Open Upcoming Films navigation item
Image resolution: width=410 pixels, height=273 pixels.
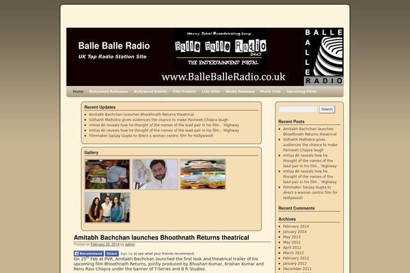[x=301, y=91]
